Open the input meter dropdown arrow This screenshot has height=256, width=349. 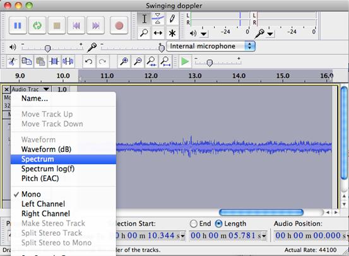pyautogui.click(x=270, y=34)
